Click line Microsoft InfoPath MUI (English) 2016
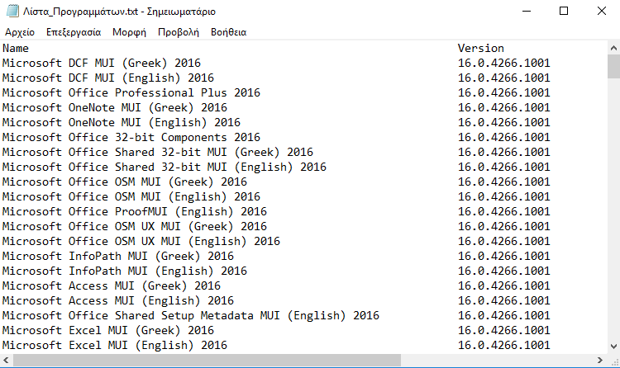Viewport: 620px width, 368px height. click(x=125, y=271)
